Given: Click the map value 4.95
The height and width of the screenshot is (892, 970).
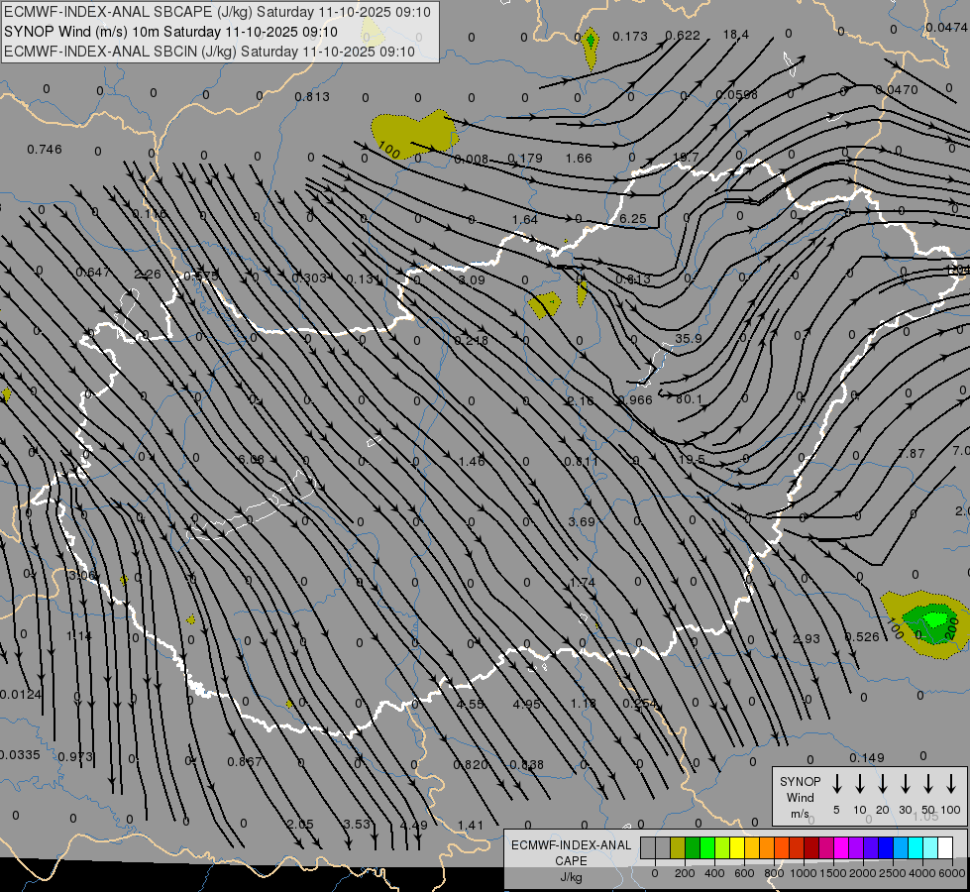Looking at the screenshot, I should tap(527, 704).
